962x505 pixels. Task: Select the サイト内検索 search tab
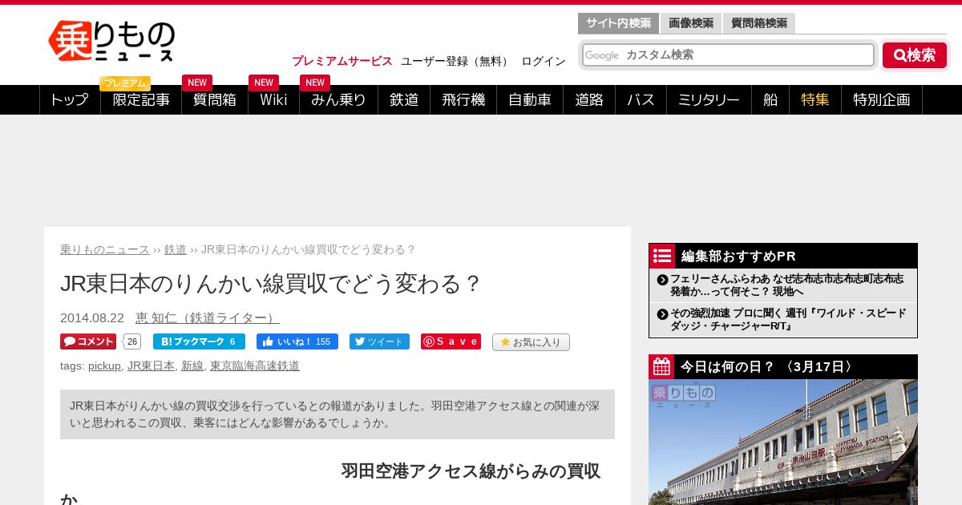(618, 23)
